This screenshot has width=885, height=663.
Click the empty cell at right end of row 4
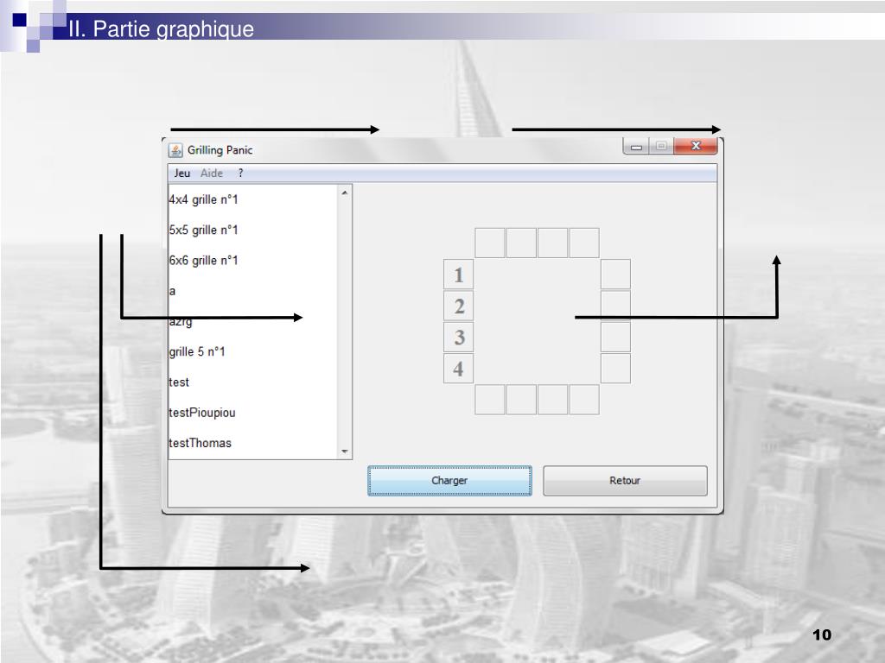coord(615,369)
